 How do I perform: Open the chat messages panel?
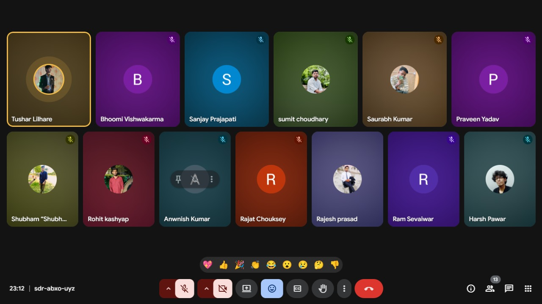pyautogui.click(x=509, y=289)
